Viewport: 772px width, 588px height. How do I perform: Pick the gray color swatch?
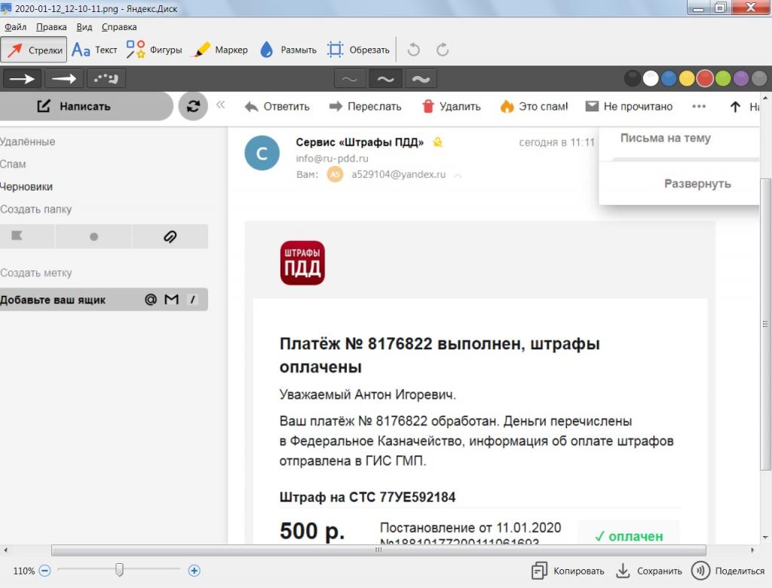coord(759,78)
